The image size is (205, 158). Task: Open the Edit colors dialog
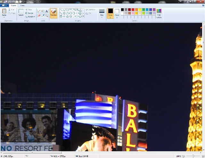tap(159, 14)
